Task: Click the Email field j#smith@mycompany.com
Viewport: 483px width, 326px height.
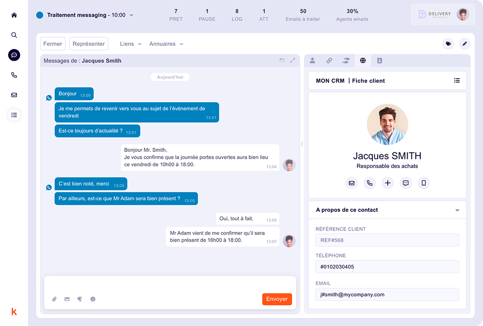Action: pyautogui.click(x=387, y=294)
